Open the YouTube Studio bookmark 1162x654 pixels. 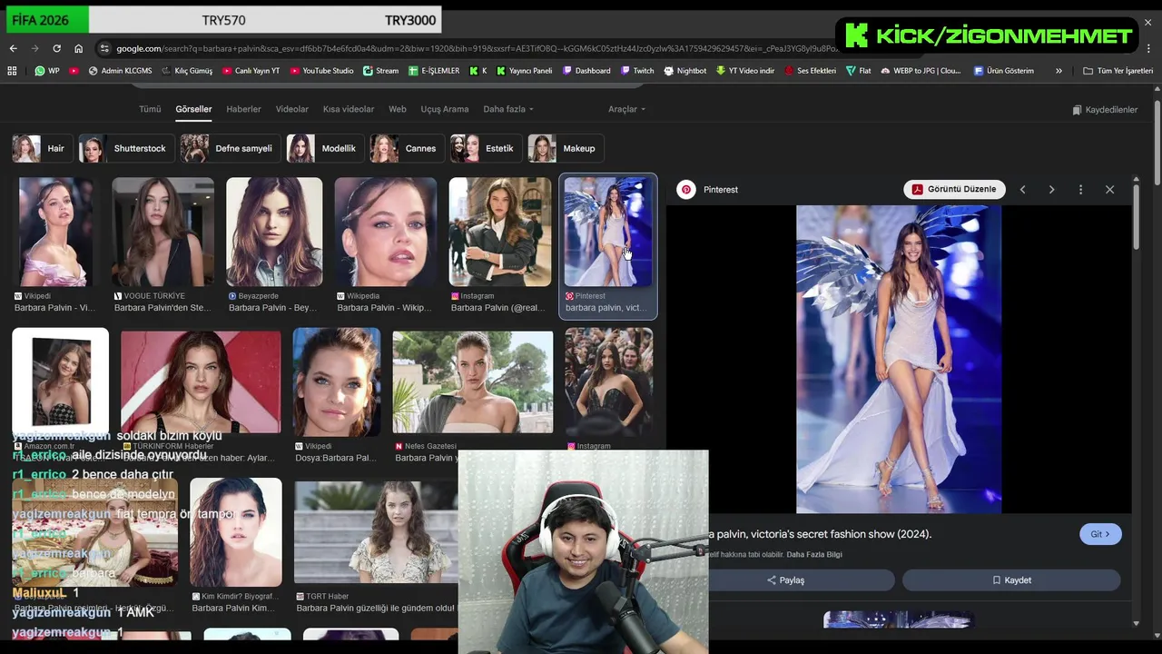pos(322,71)
